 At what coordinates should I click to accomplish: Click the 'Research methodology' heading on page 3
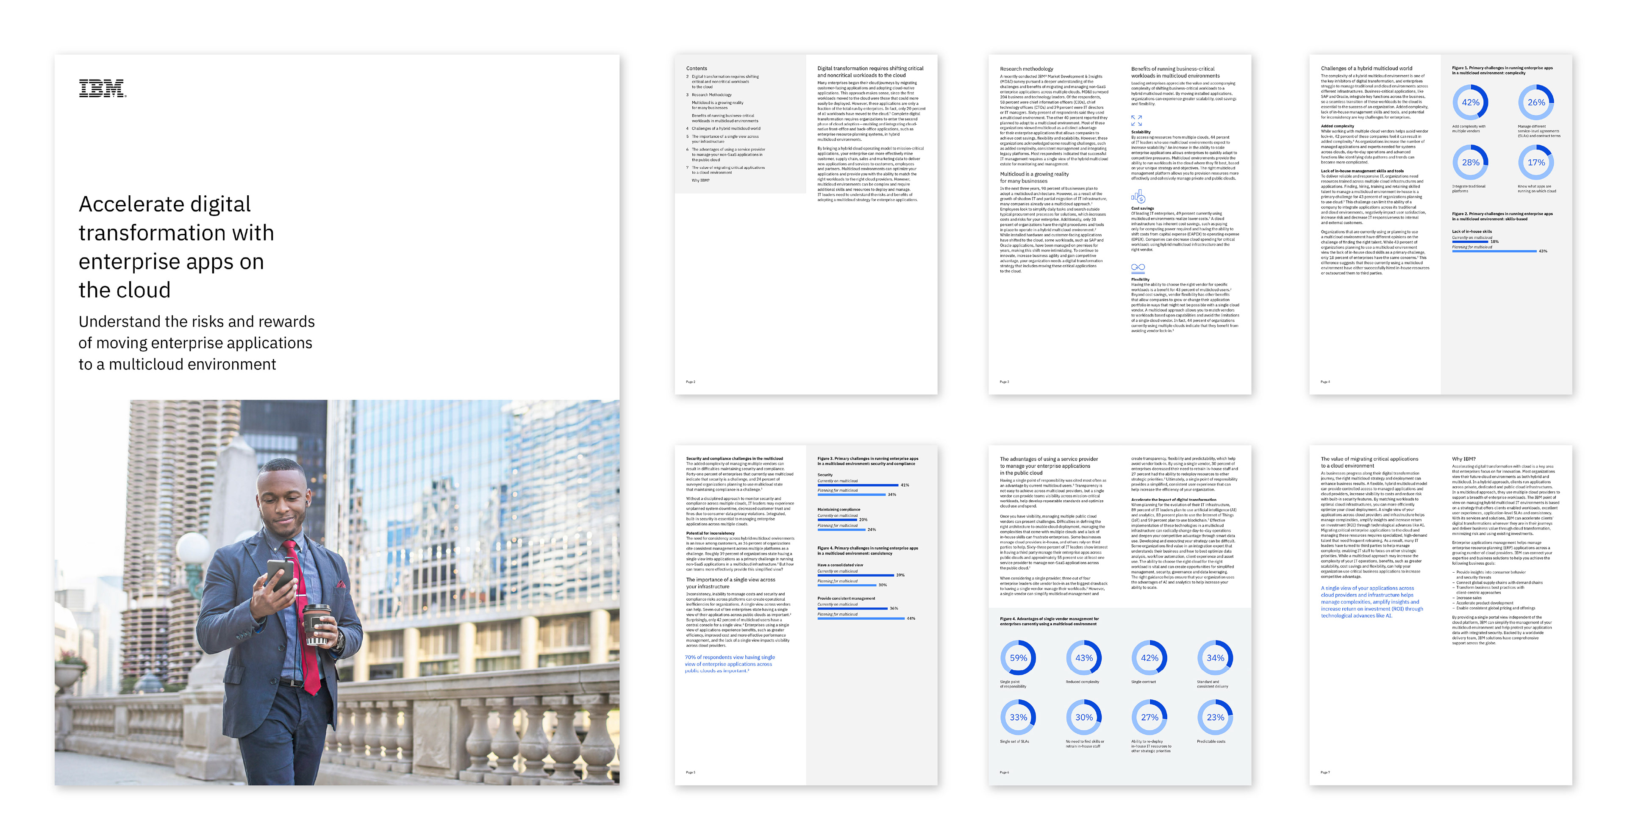[x=1026, y=69]
